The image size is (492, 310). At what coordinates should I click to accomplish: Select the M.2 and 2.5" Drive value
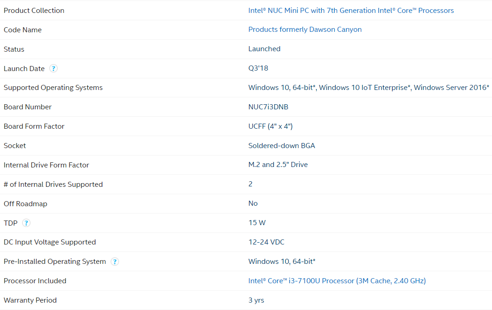[278, 165]
